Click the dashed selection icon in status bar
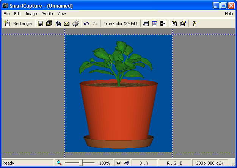Screen dimensions: 237x168 (x=119, y=163)
